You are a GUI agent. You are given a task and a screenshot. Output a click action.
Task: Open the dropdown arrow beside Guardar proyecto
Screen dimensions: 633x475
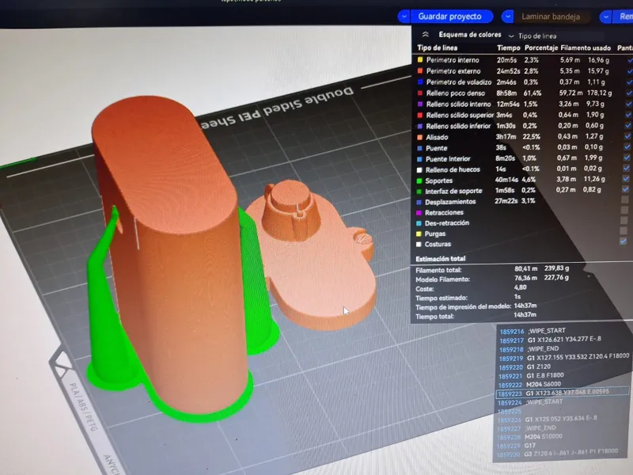[404, 17]
